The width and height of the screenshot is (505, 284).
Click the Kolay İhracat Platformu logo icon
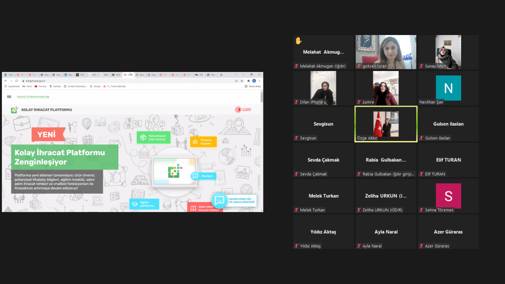pos(14,109)
